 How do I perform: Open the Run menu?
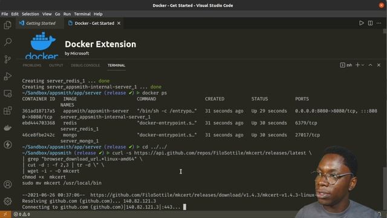click(x=67, y=14)
